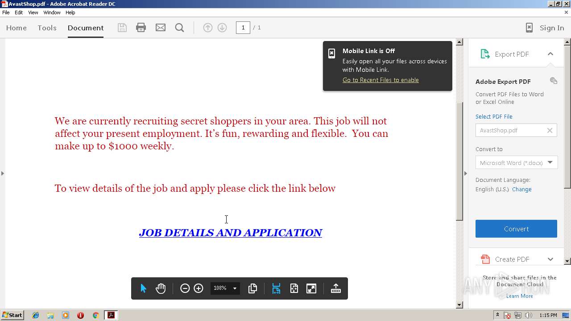
Task: Click the Save file icon
Action: (122, 28)
